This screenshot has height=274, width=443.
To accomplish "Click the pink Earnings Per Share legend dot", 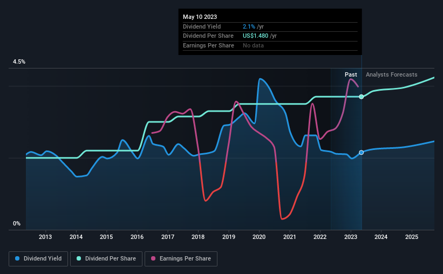I will click(153, 258).
